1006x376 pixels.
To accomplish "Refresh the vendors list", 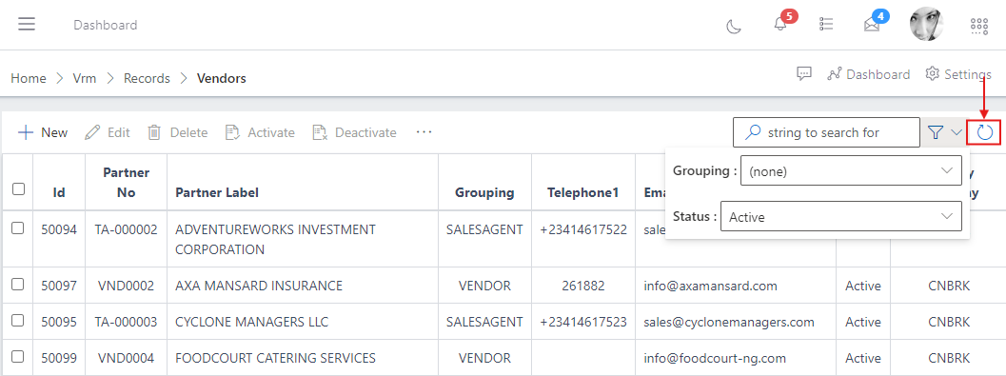I will 985,133.
